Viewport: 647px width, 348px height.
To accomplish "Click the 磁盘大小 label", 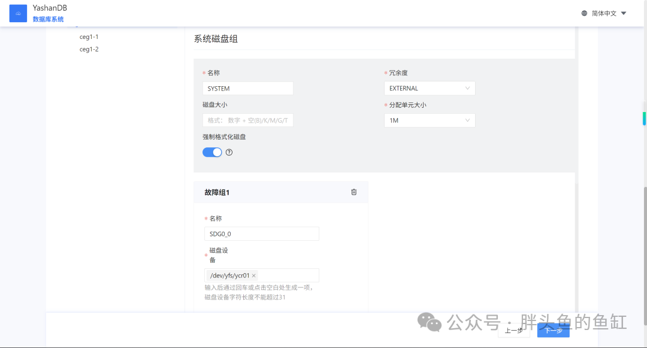I will tap(215, 105).
